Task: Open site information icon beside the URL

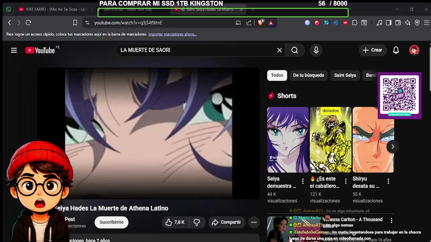Action: click(87, 23)
